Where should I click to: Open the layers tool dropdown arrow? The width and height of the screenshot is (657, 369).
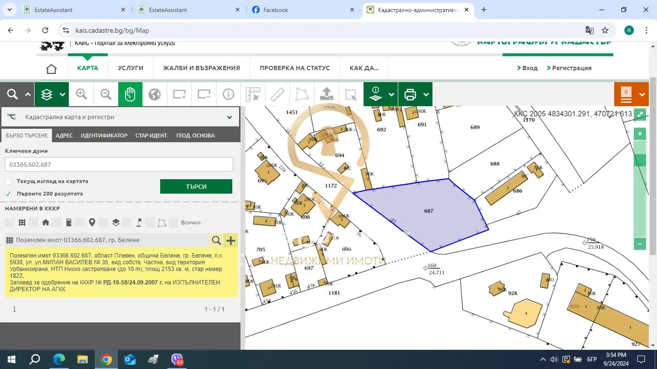click(x=63, y=95)
